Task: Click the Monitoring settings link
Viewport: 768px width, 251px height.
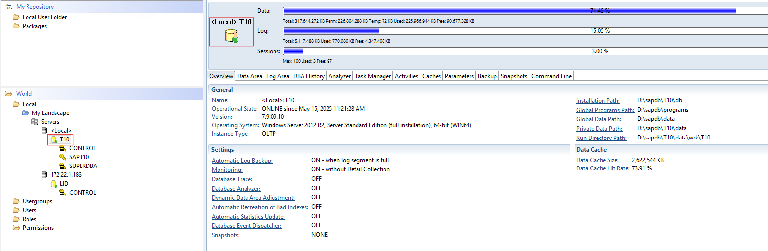Action: (227, 170)
